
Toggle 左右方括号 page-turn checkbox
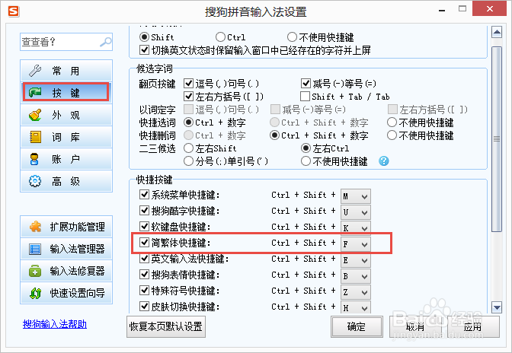pyautogui.click(x=188, y=96)
